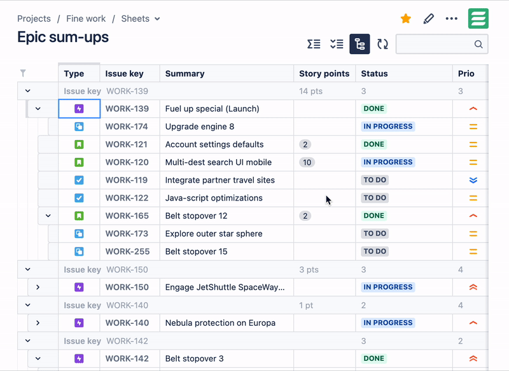Screen dimensions: 509x371
Task: Click the story icon for WORK-165
Action: tap(79, 216)
